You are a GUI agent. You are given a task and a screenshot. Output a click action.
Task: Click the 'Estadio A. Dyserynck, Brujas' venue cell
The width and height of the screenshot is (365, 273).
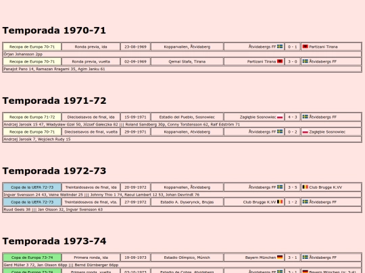click(187, 202)
